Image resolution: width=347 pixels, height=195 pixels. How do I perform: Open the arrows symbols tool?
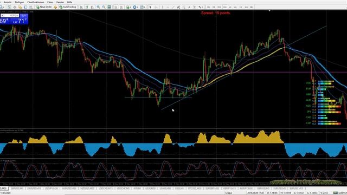tap(200, 7)
